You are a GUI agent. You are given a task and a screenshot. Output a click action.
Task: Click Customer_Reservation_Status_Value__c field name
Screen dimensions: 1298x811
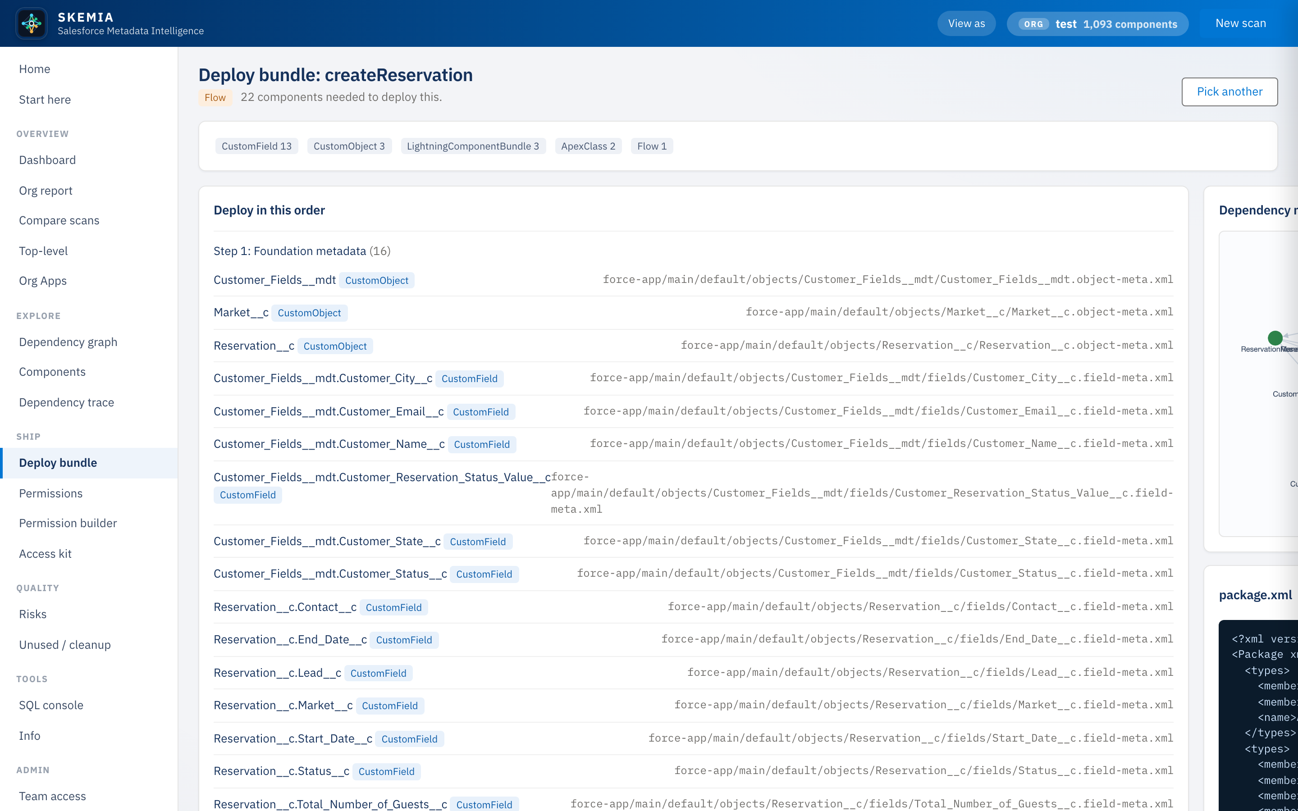[382, 478]
